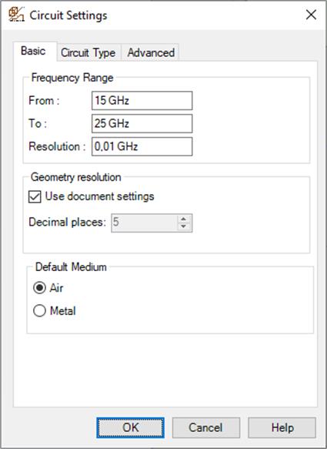Decrease decimal places with down arrow
Image resolution: width=327 pixels, height=449 pixels.
pos(183,226)
